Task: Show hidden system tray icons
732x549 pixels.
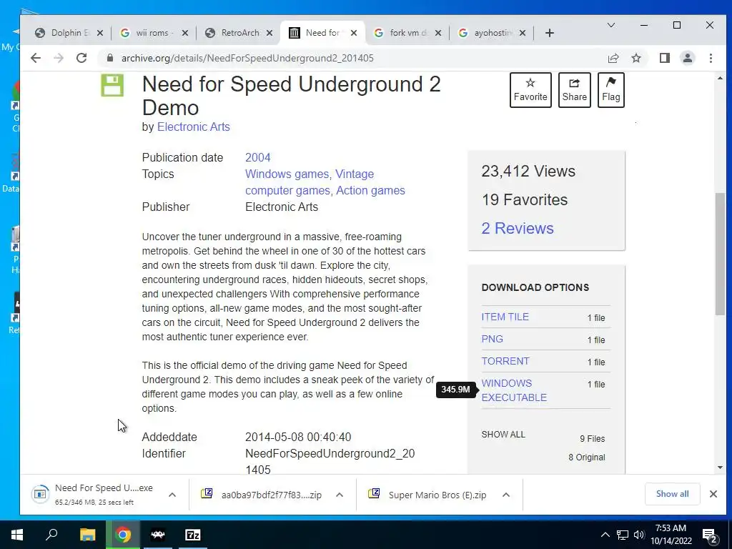Action: point(605,535)
